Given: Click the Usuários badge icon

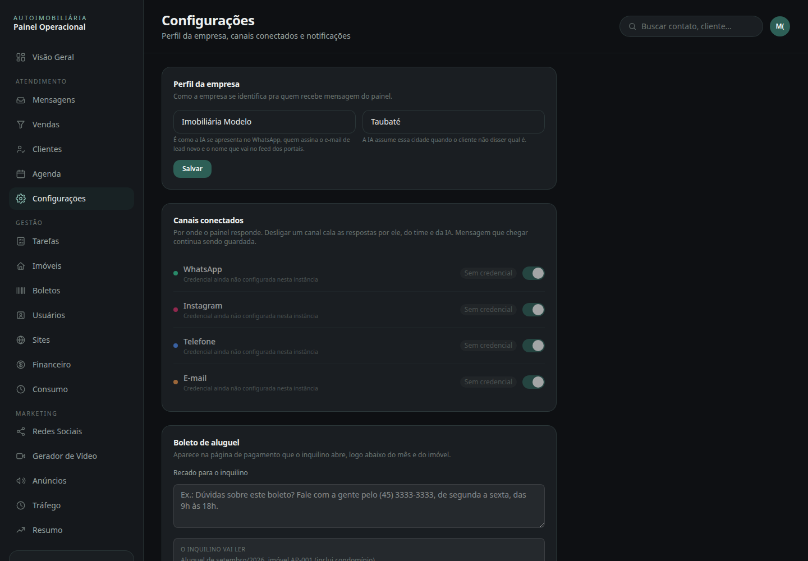Looking at the screenshot, I should pos(21,315).
